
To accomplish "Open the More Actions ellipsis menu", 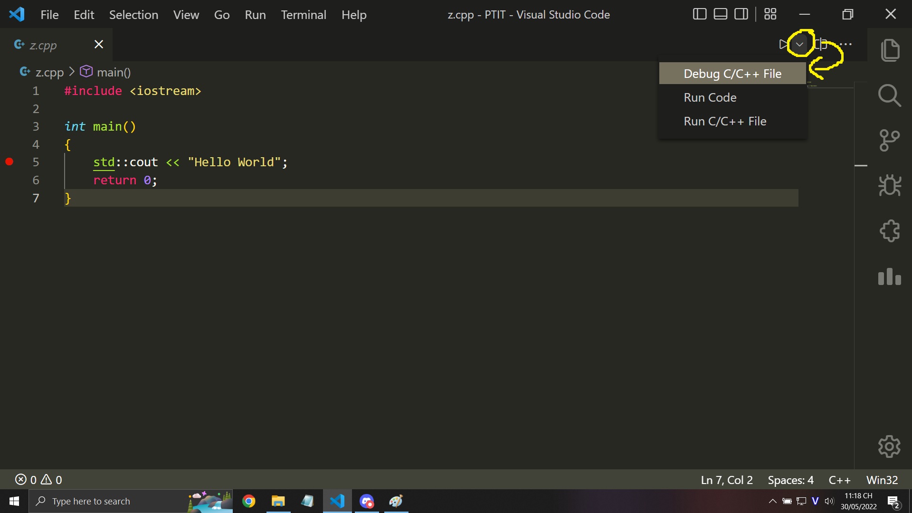I will tap(845, 44).
